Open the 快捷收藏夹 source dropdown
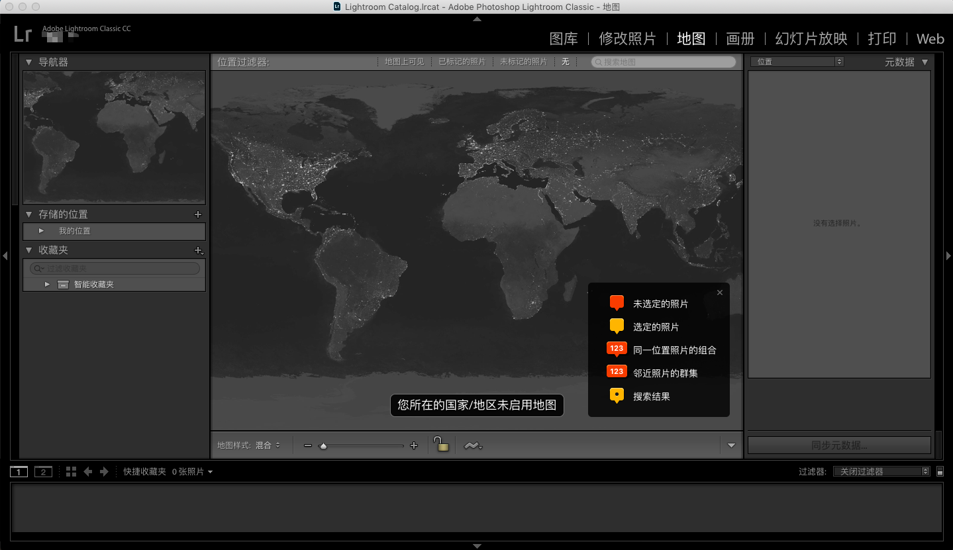 point(168,472)
